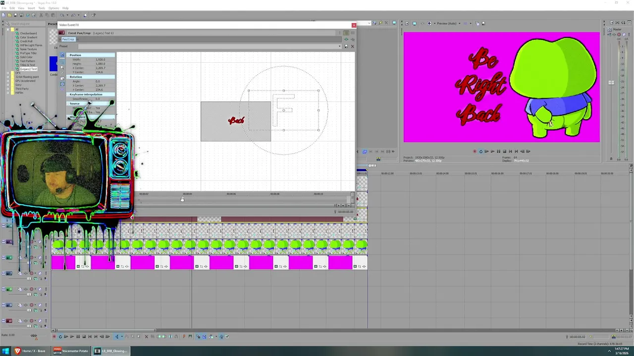634x356 pixels.
Task: Select the Zoom Edit tool in Pan/Crop
Action: click(62, 68)
